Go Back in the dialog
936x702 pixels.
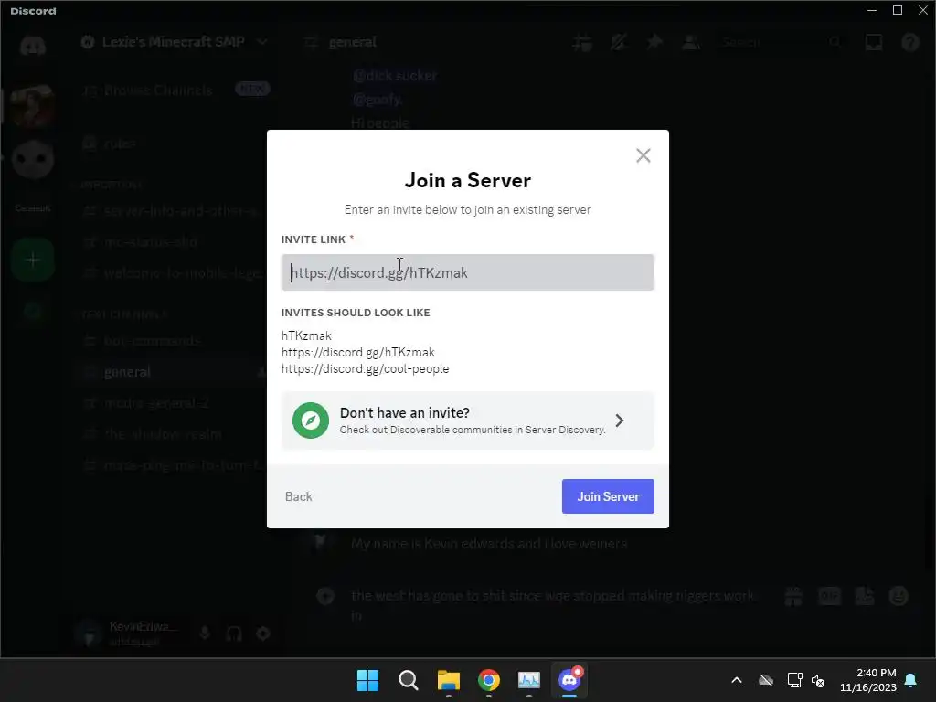click(x=299, y=496)
